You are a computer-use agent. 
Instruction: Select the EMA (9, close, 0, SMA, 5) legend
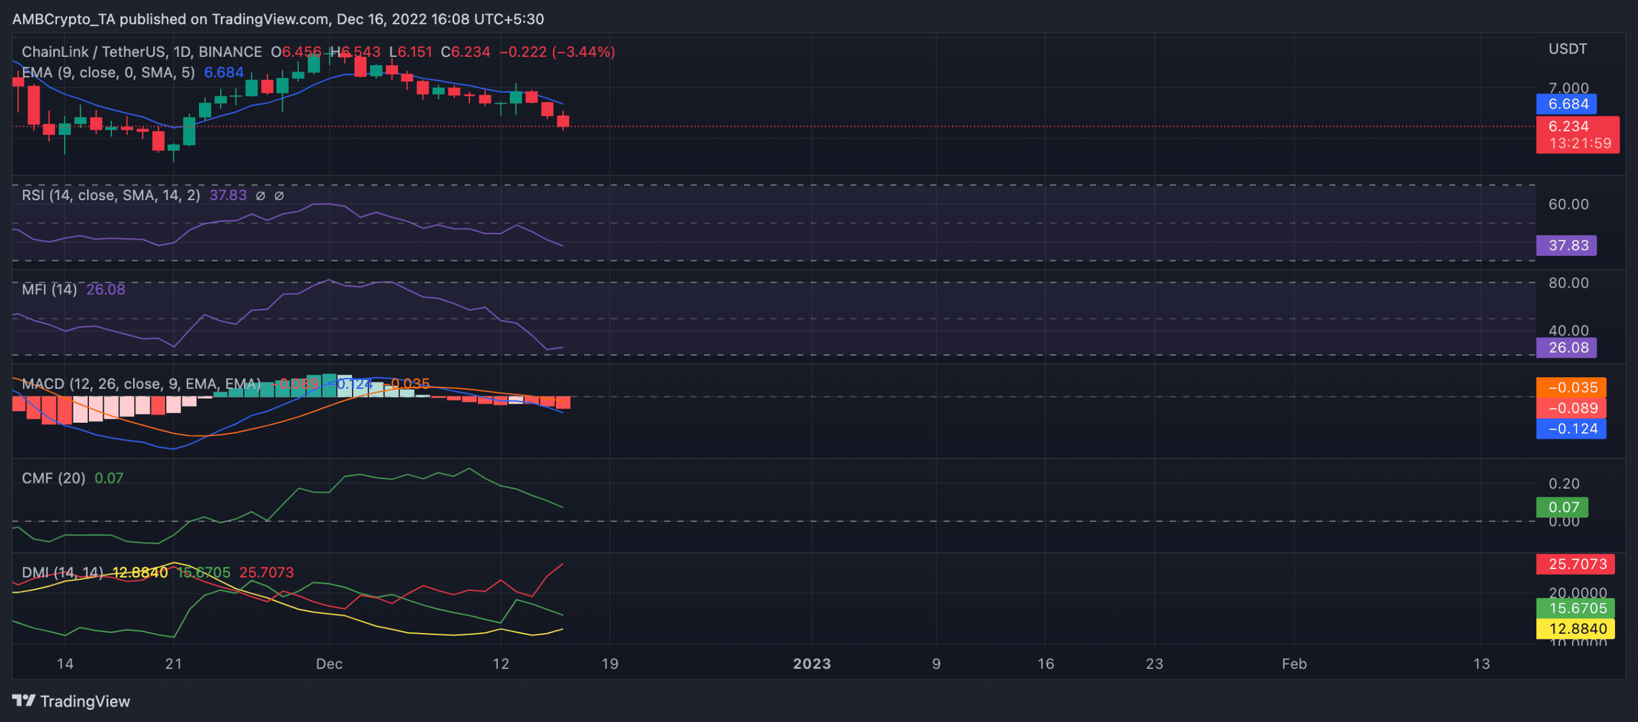tap(108, 72)
